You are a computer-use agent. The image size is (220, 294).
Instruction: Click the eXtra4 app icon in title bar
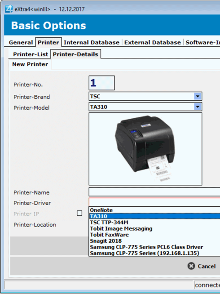click(9, 9)
